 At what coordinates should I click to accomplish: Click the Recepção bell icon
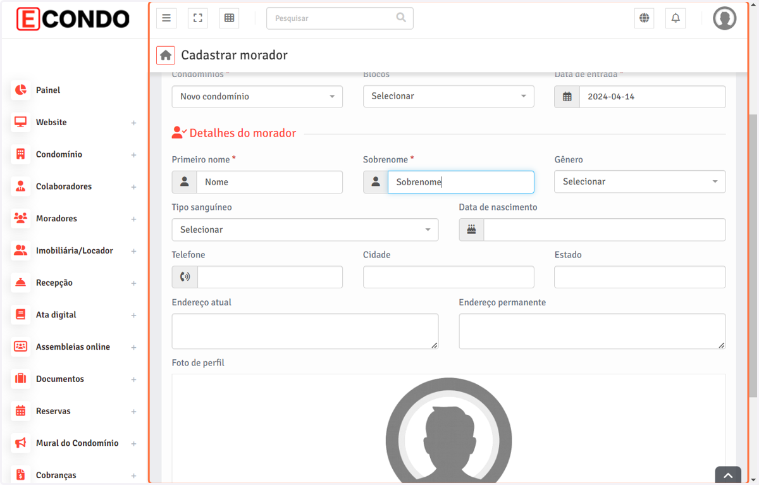point(21,283)
